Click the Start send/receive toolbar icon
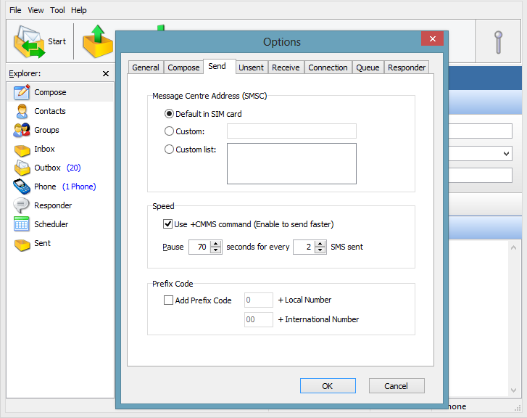Image resolution: width=527 pixels, height=418 pixels. (29, 41)
